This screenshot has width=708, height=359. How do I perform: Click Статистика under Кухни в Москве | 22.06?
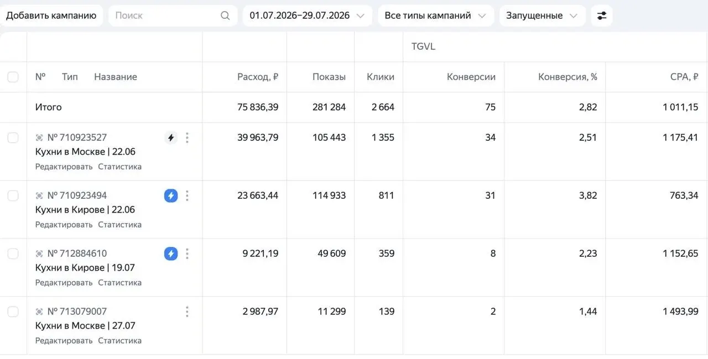pyautogui.click(x=120, y=167)
